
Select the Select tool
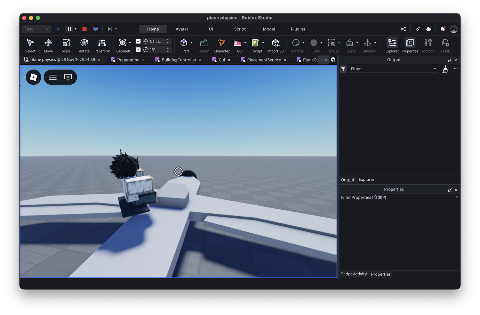point(30,46)
